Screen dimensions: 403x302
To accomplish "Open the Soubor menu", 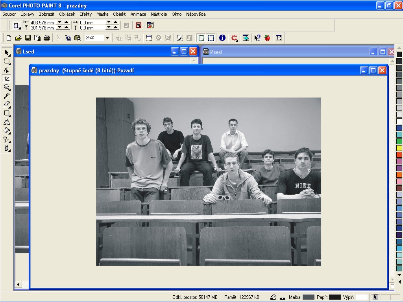I will (x=9, y=14).
